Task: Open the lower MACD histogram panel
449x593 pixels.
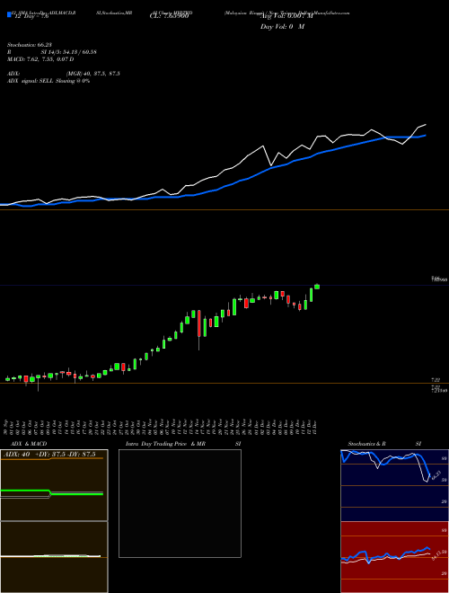Action: point(54,557)
